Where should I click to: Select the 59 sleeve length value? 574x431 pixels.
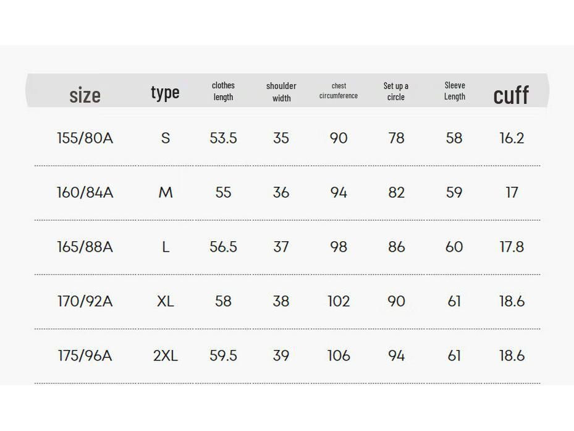click(x=454, y=192)
